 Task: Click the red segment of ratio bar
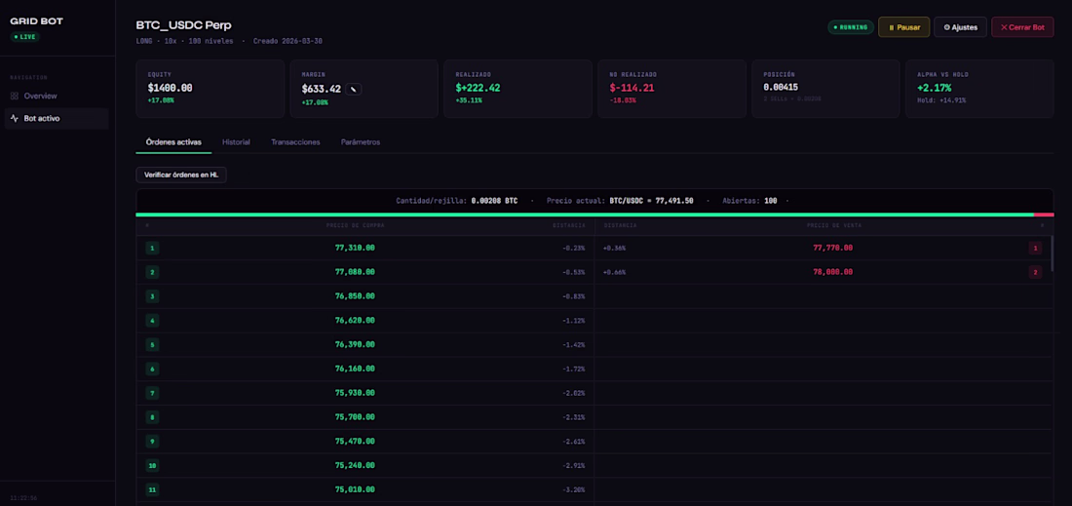click(1044, 214)
